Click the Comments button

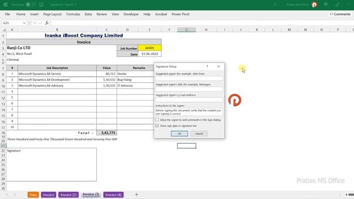(x=340, y=14)
